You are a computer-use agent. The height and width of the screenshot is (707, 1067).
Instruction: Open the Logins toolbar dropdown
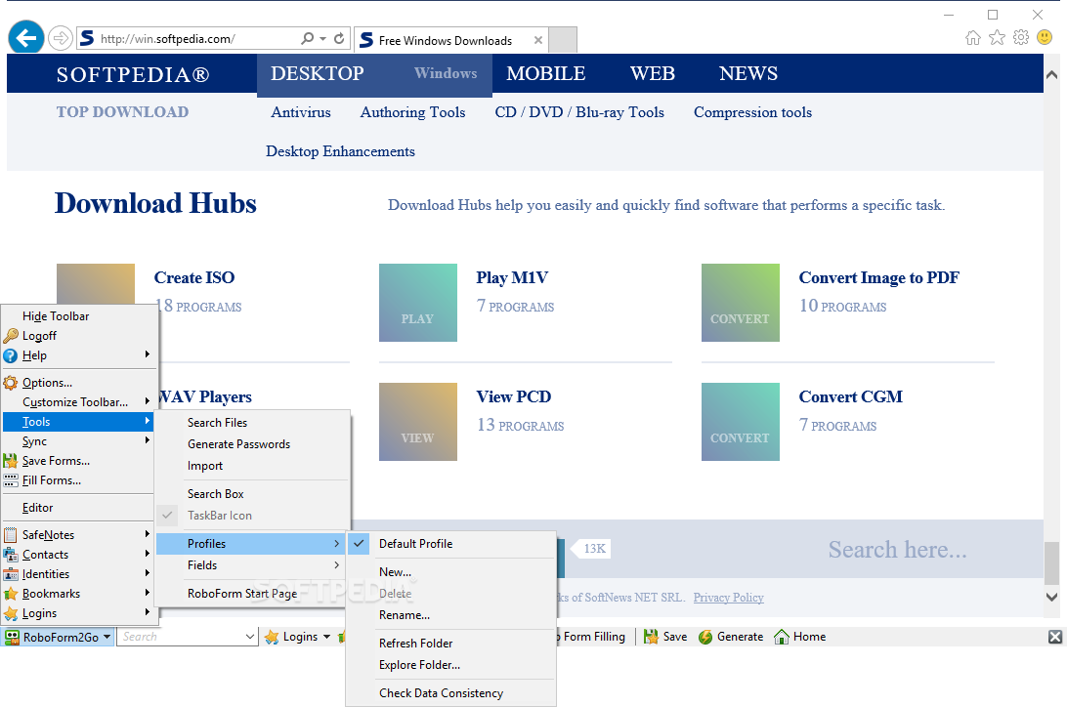[x=326, y=637]
